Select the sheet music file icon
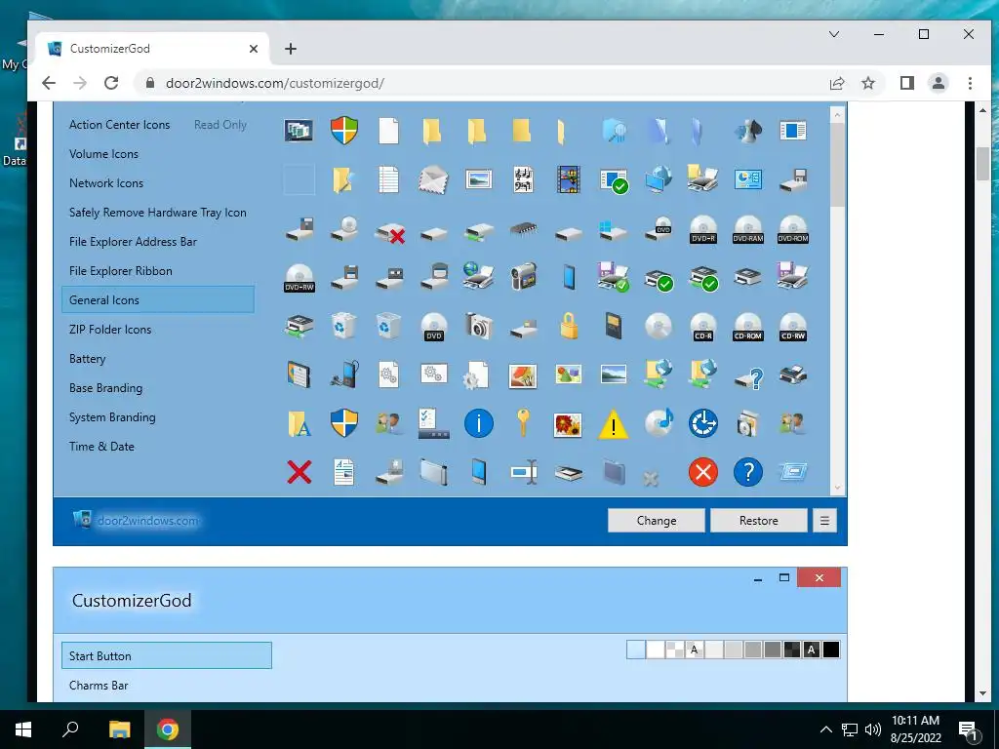The height and width of the screenshot is (749, 999). [523, 179]
